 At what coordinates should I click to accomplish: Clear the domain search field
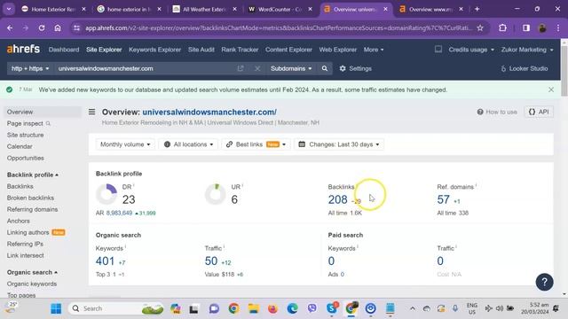[x=257, y=68]
